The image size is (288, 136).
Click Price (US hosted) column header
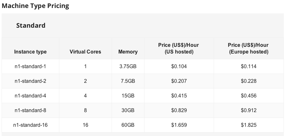pos(179,48)
